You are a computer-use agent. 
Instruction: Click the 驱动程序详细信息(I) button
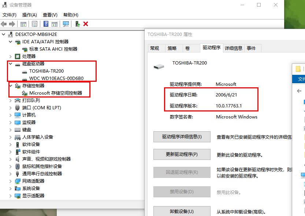(182, 137)
